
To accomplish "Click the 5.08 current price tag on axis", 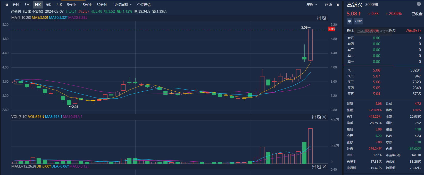I will 331,29.
